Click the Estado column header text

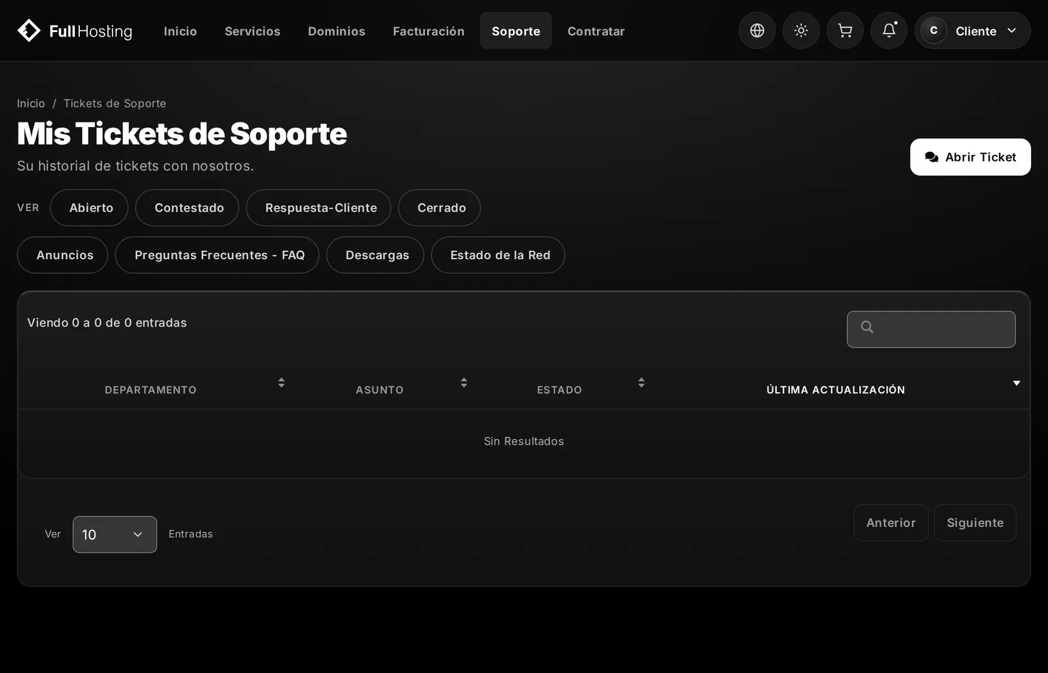point(559,390)
